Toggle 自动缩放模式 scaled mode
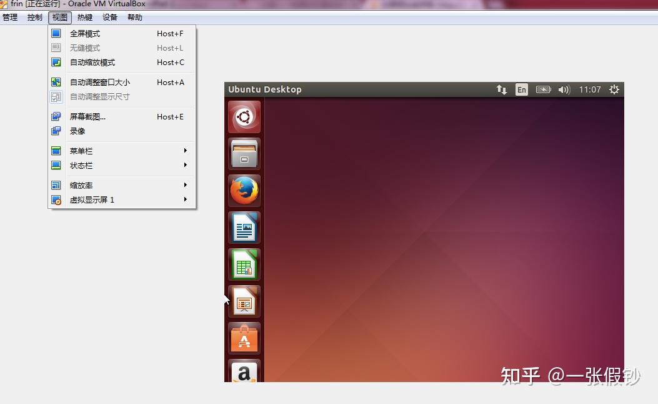Image resolution: width=658 pixels, height=404 pixels. tap(92, 63)
